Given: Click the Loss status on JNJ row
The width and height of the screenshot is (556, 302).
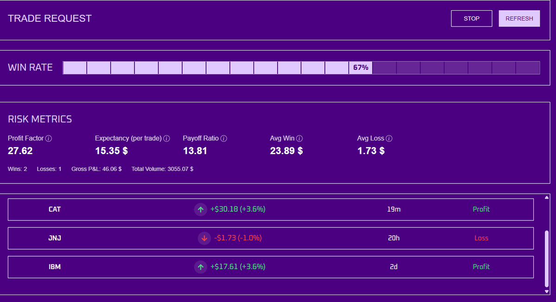Looking at the screenshot, I should click(481, 238).
